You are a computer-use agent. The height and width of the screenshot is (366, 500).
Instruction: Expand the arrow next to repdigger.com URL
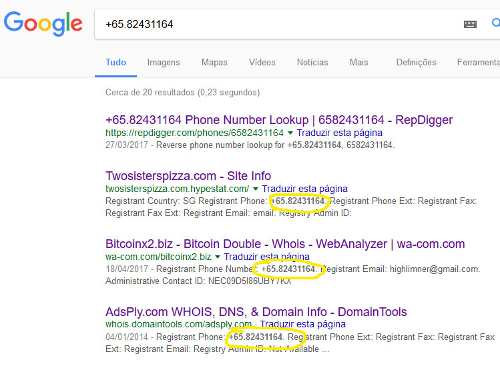(x=290, y=133)
